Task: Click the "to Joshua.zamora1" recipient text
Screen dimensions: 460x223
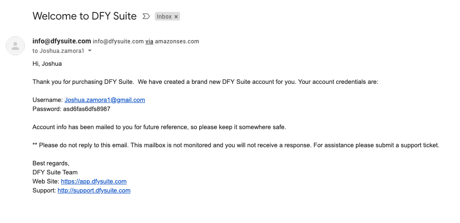Action: tap(59, 51)
